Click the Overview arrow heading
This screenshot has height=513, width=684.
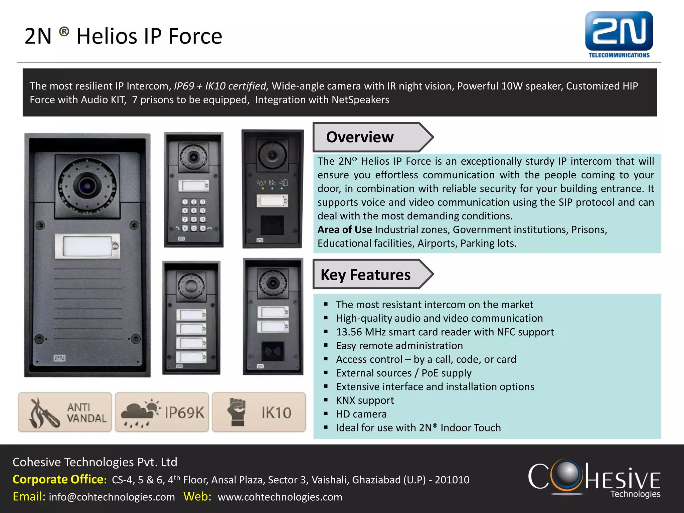373,137
